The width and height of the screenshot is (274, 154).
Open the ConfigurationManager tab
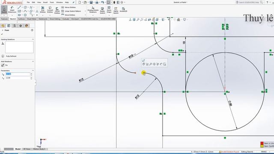15,26
